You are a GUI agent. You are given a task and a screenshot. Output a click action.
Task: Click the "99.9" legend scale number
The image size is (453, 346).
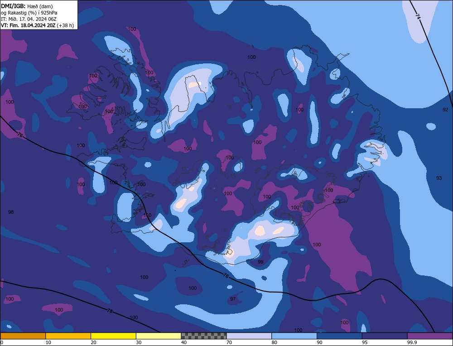coord(412,342)
